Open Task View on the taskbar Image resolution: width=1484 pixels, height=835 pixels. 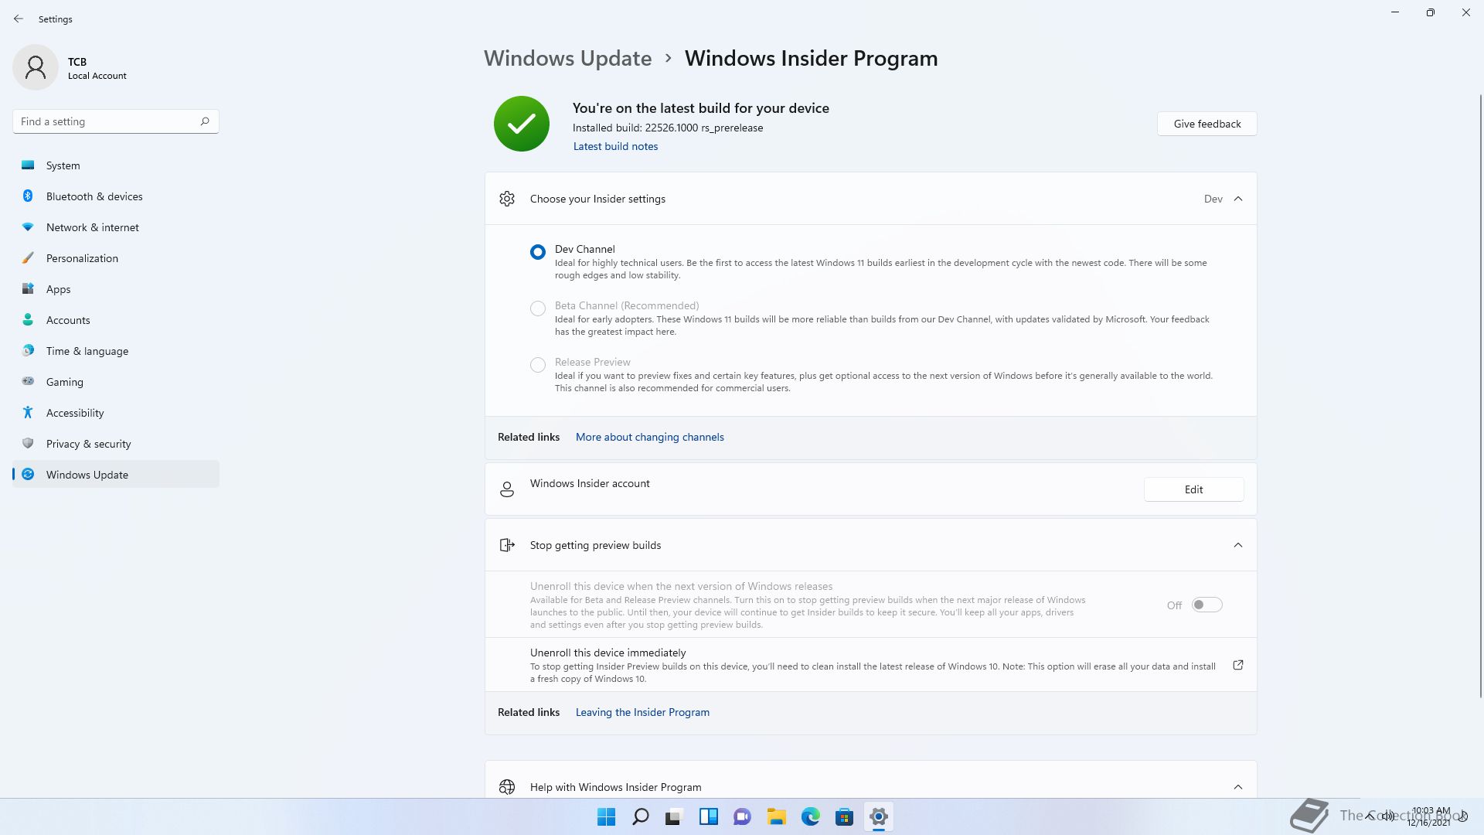coord(675,816)
